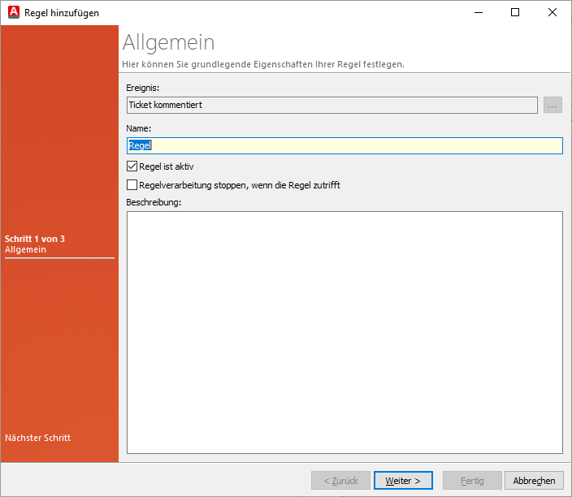Click the large "Allgemein" page heading
572x497 pixels.
(x=169, y=42)
